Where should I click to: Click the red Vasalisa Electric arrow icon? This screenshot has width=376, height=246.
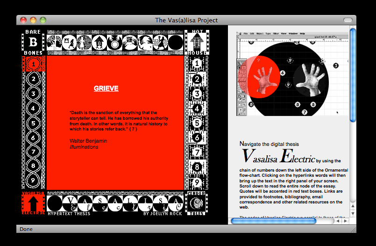click(x=33, y=204)
